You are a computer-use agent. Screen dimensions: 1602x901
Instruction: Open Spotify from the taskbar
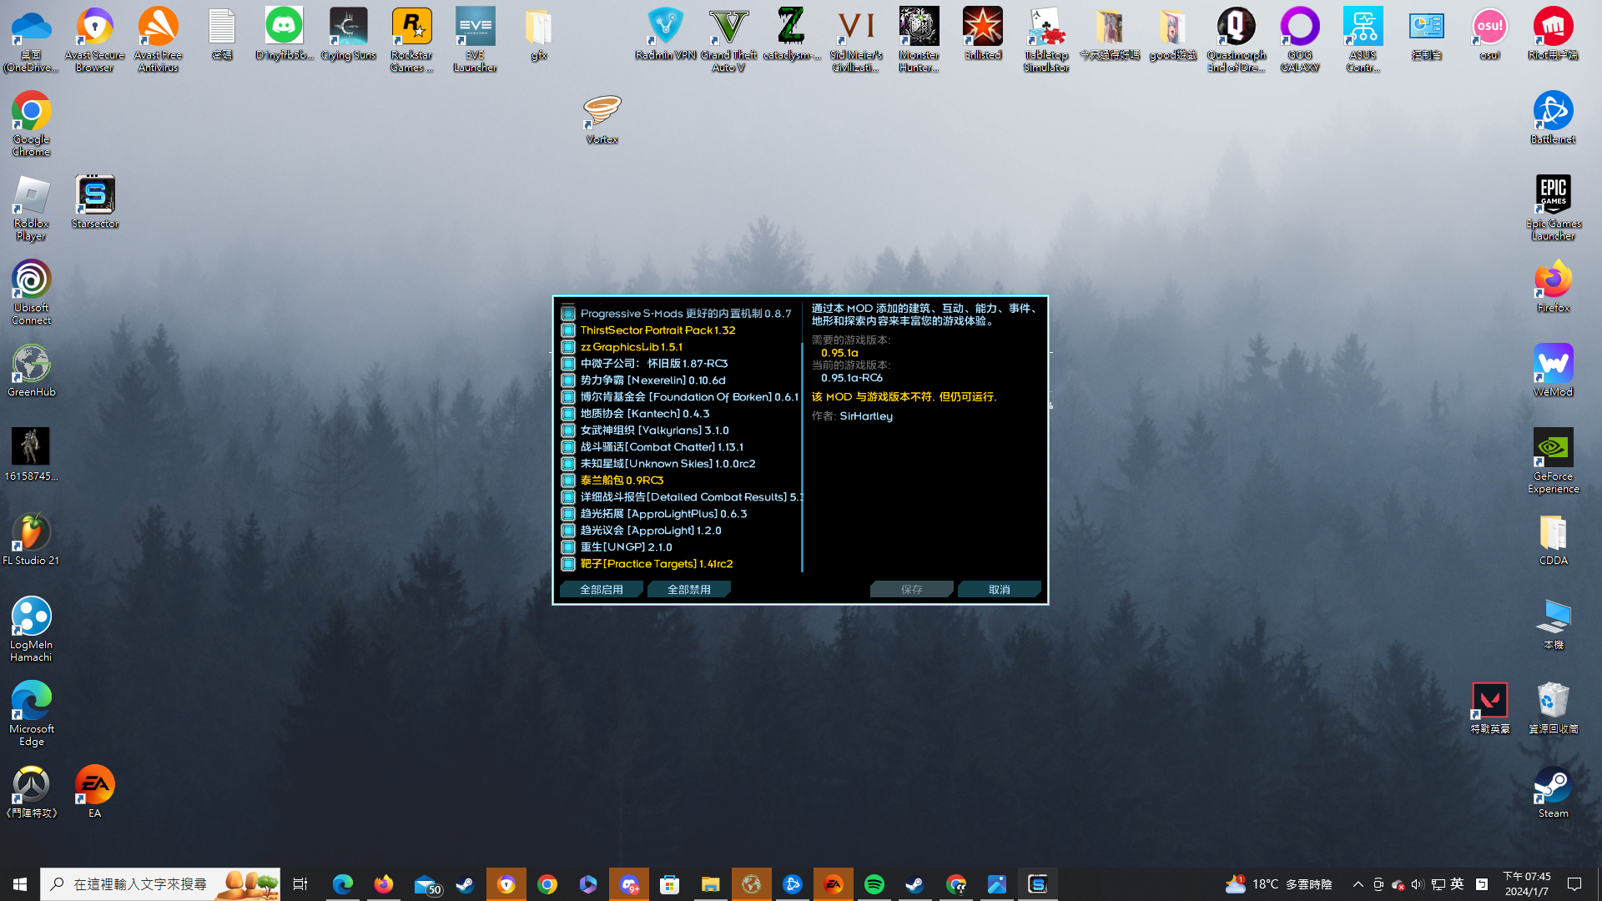pos(874,884)
